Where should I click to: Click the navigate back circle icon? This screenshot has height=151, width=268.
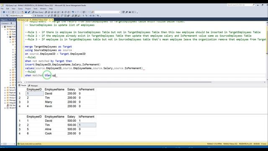(x=4, y=12)
